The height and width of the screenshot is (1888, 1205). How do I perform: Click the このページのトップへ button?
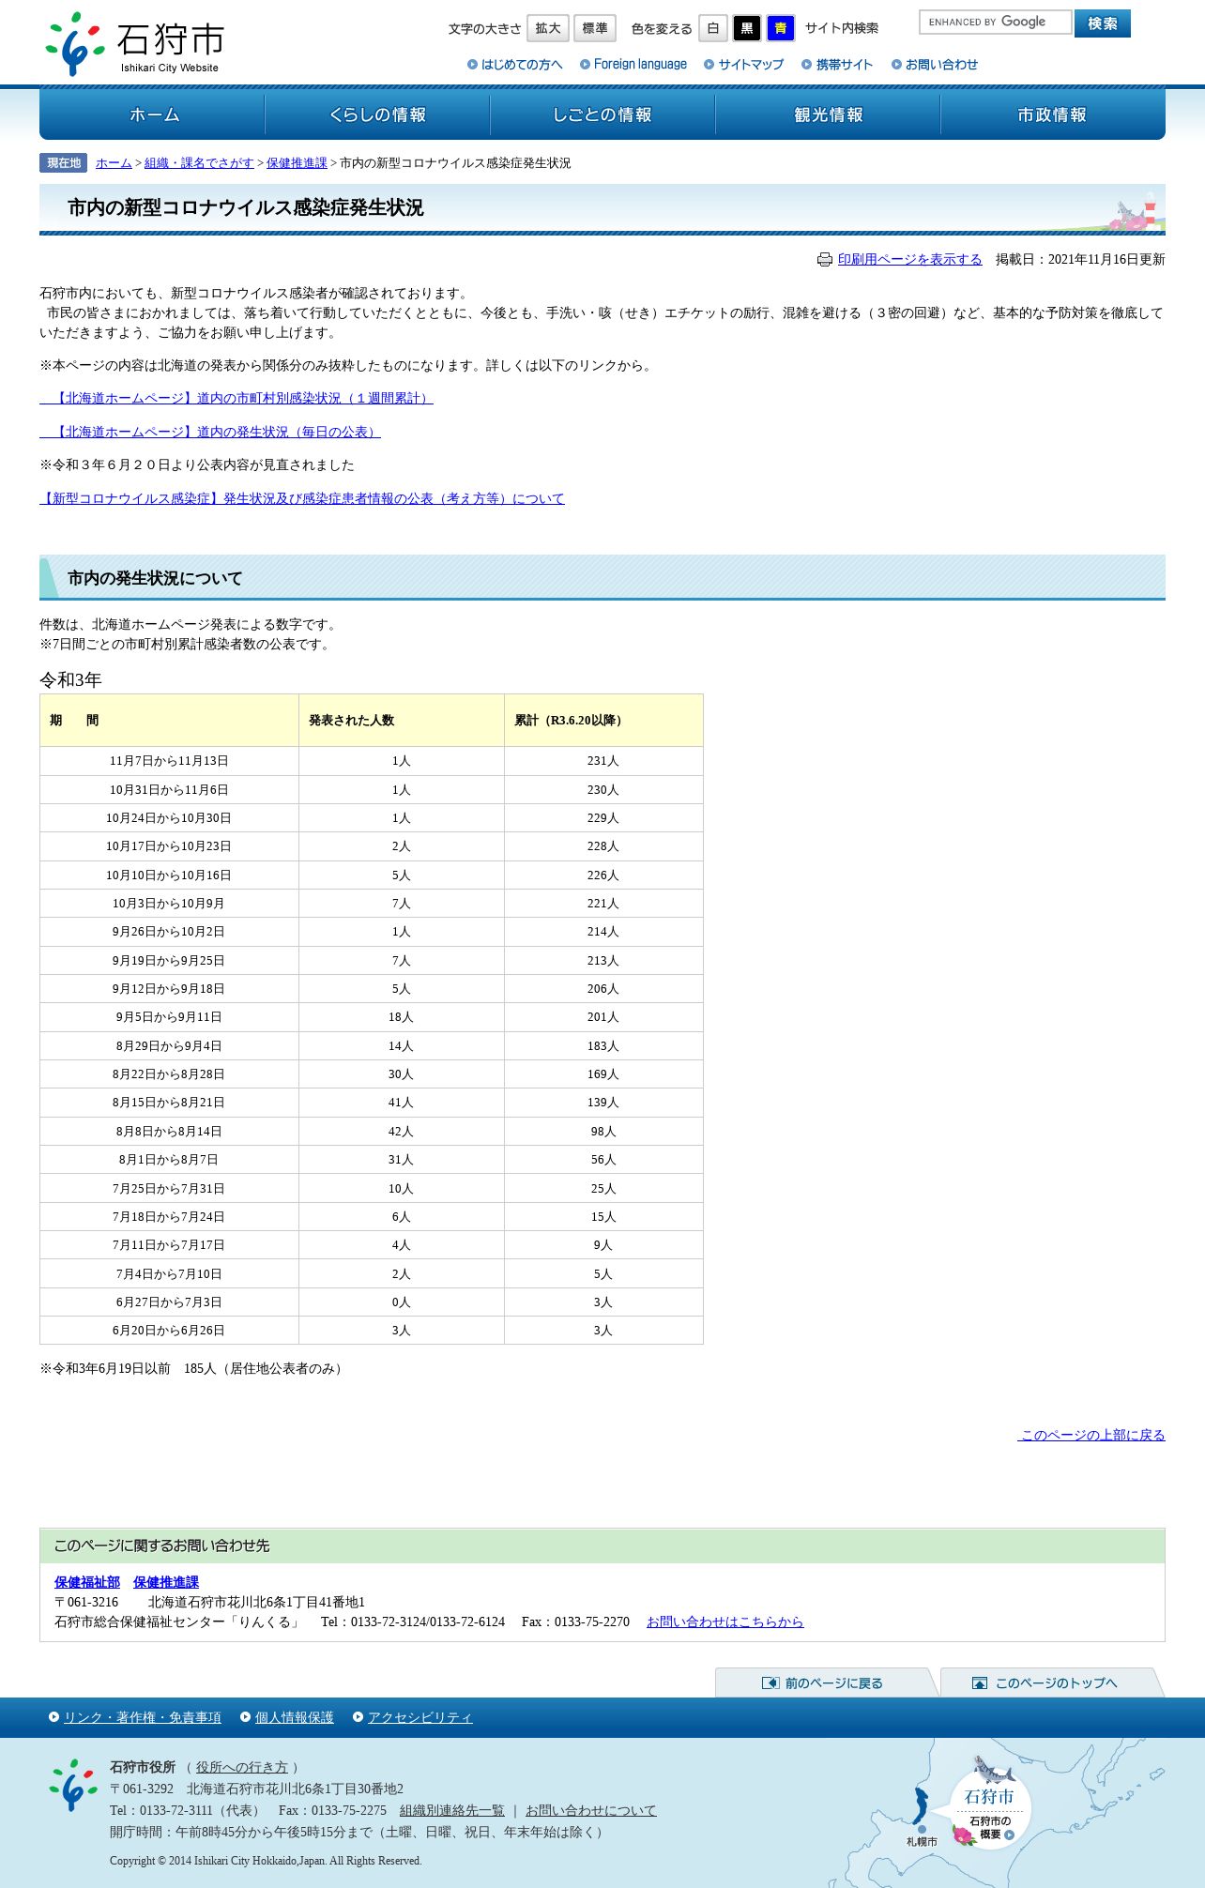point(1051,1682)
